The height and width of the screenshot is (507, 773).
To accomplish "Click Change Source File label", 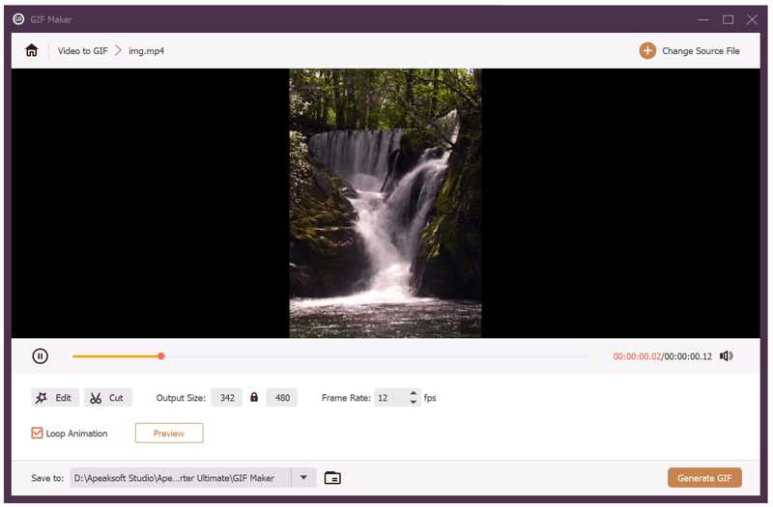I will pyautogui.click(x=701, y=51).
